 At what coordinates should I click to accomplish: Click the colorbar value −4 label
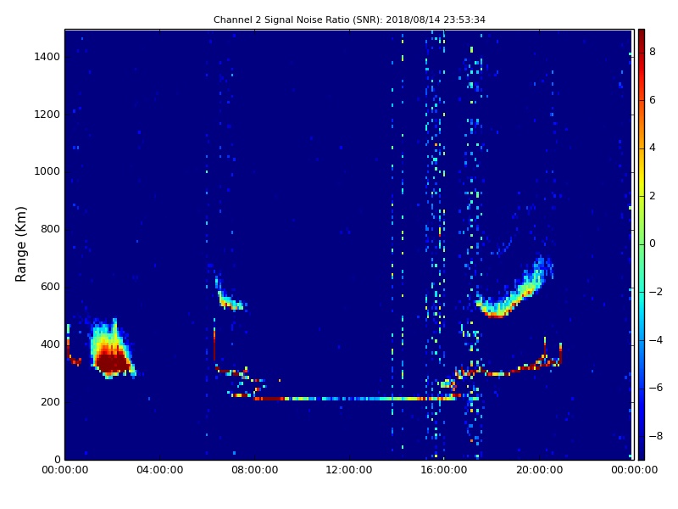656,340
